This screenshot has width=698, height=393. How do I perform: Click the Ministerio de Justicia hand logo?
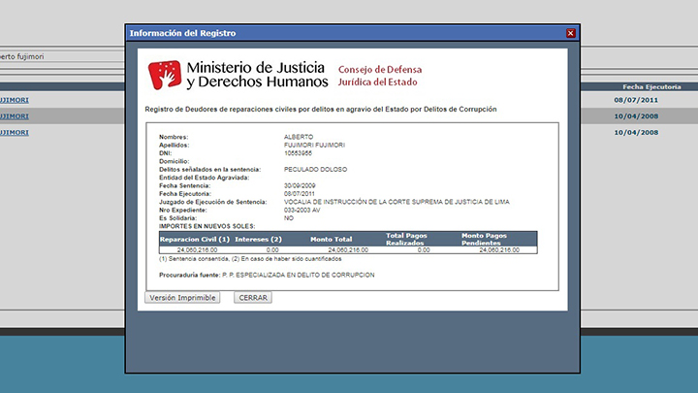point(165,75)
